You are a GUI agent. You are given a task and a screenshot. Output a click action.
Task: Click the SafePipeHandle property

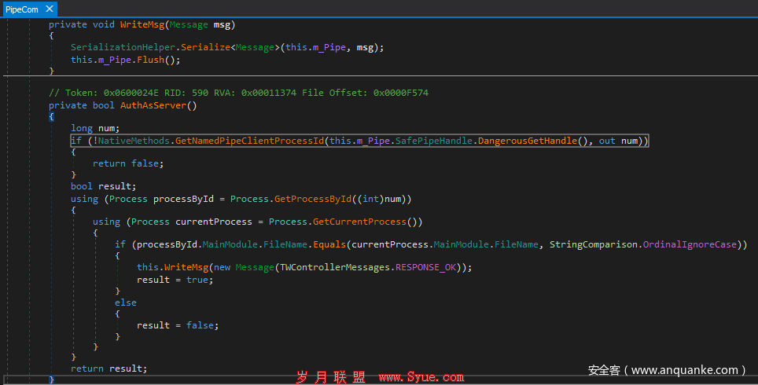[x=433, y=141]
